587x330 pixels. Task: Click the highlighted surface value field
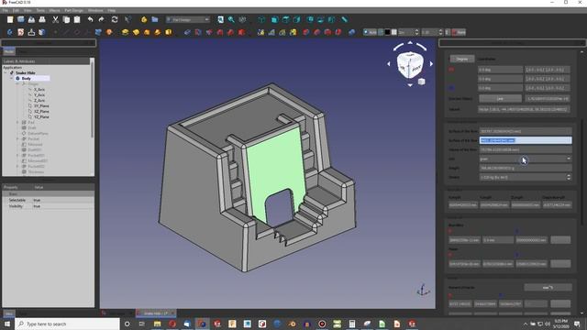click(x=526, y=140)
